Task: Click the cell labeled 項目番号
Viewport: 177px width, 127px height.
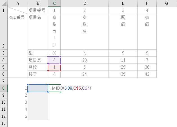Action: pyautogui.click(x=38, y=10)
